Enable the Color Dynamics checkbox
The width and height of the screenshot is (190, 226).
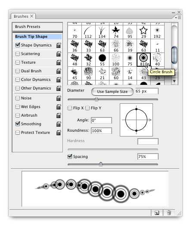click(18, 80)
